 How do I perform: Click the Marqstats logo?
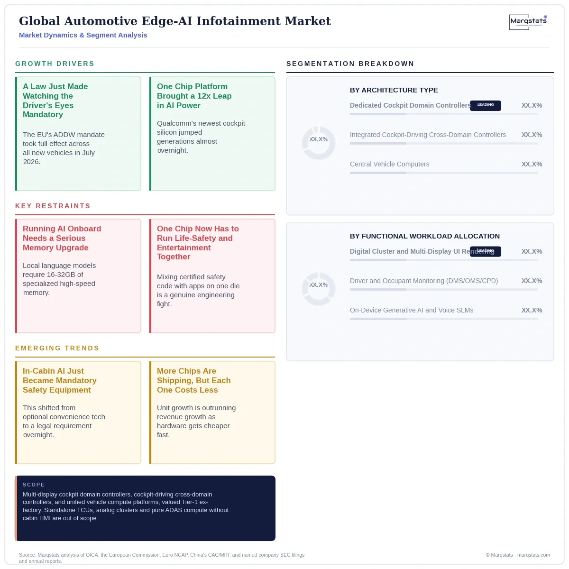point(528,22)
